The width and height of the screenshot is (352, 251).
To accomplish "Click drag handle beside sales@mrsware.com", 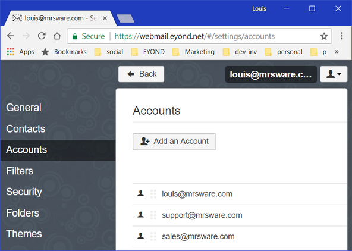I will click(153, 236).
